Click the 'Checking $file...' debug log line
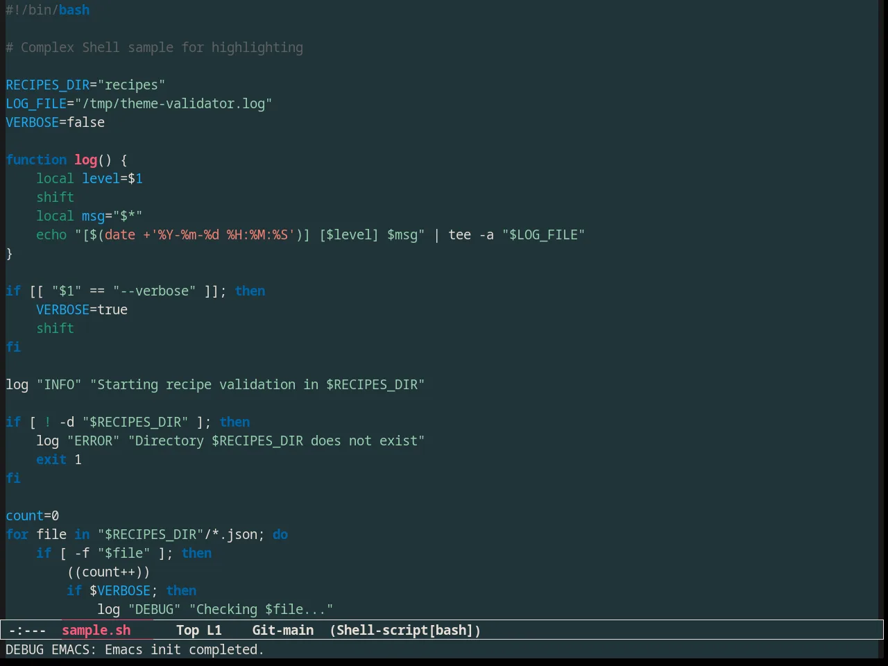The image size is (888, 666). click(215, 609)
